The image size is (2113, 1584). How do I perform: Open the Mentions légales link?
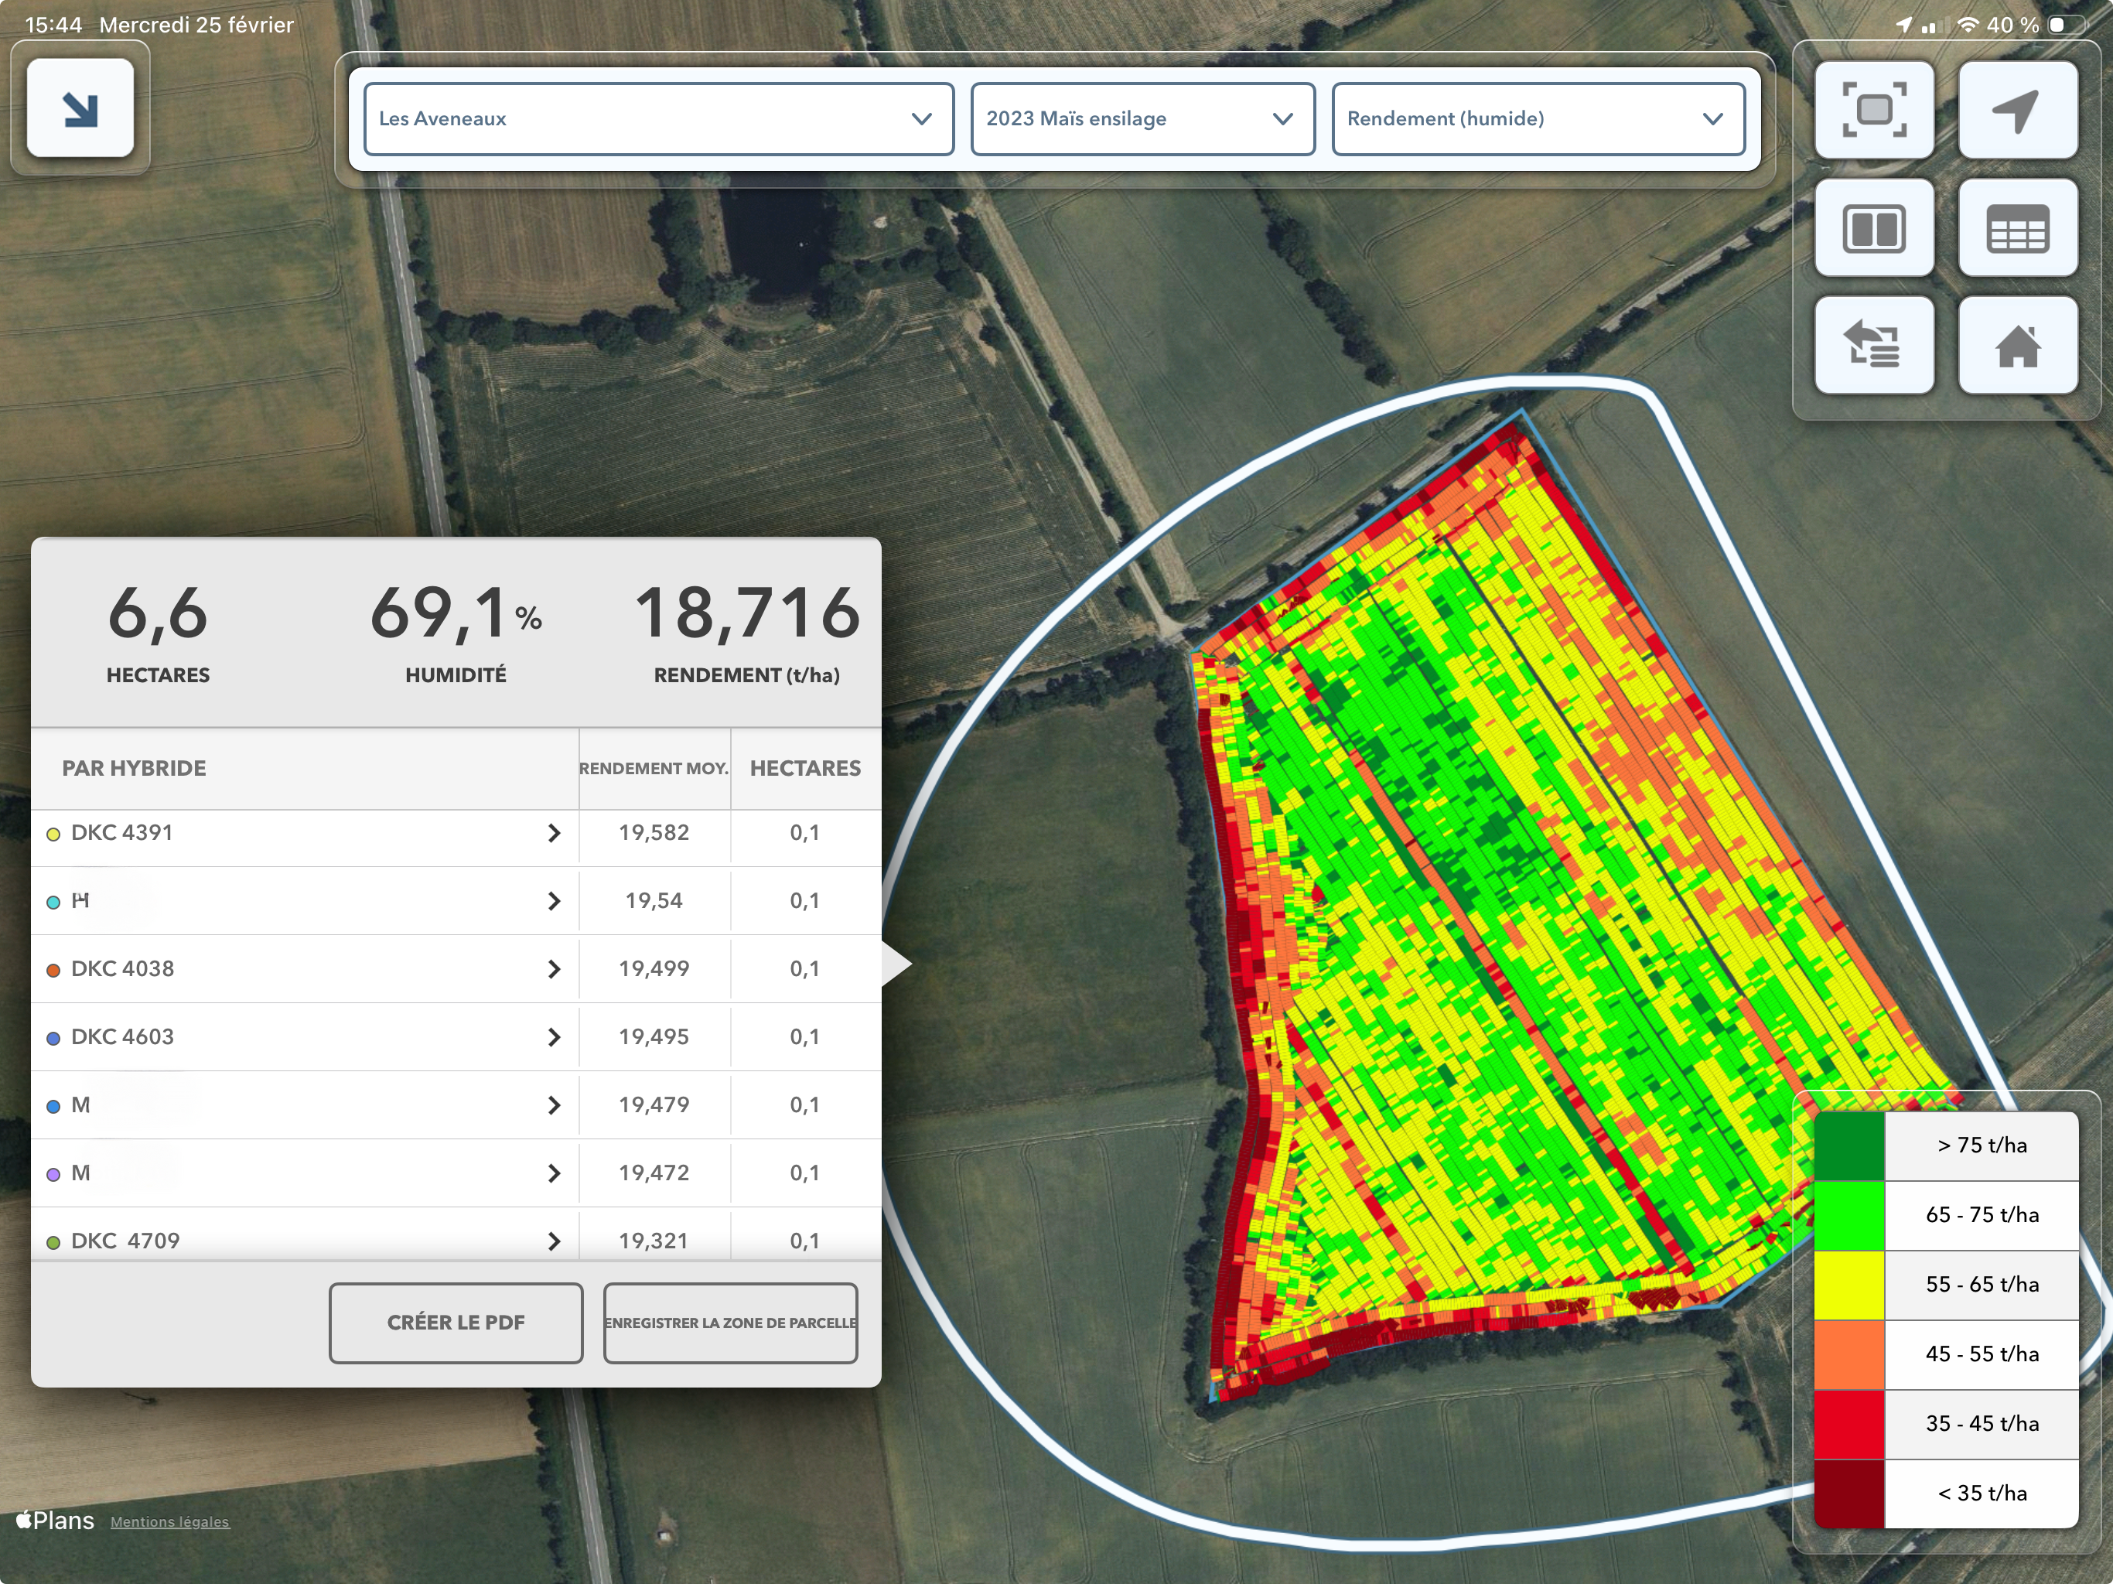coord(170,1522)
